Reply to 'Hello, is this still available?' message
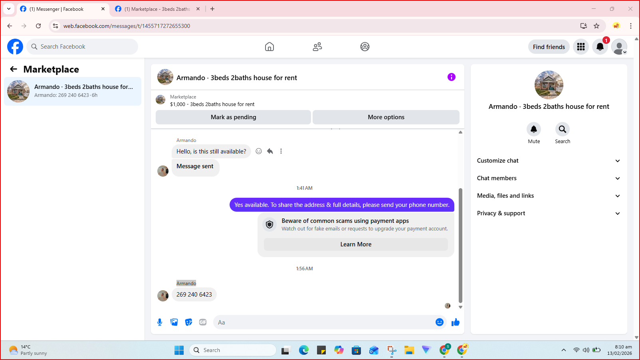The height and width of the screenshot is (360, 640). (270, 151)
